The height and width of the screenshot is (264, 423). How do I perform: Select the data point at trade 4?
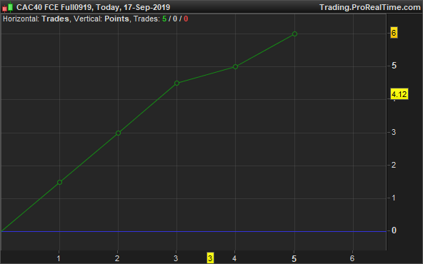[x=235, y=67]
